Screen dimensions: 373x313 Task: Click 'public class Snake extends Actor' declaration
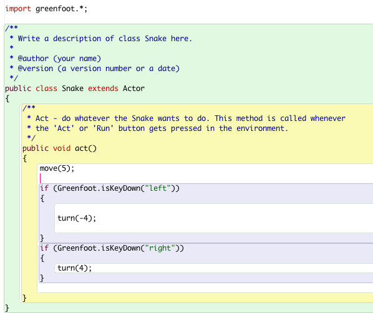pos(75,89)
